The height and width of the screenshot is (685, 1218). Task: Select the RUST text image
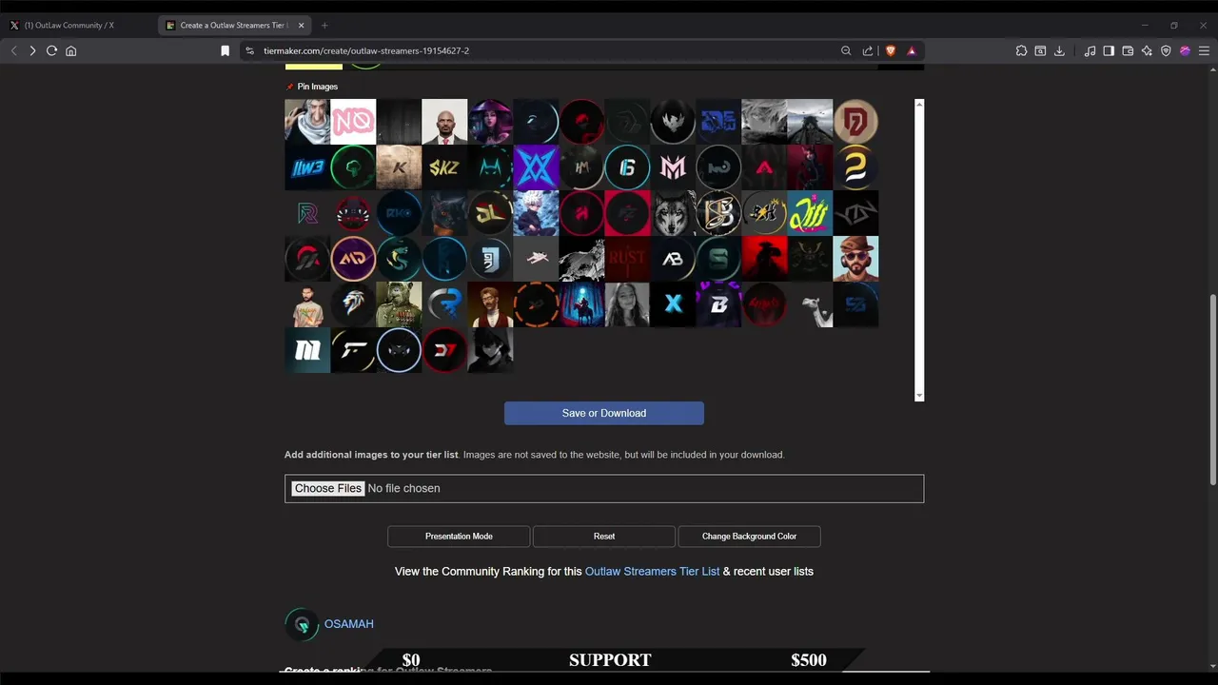tap(627, 259)
